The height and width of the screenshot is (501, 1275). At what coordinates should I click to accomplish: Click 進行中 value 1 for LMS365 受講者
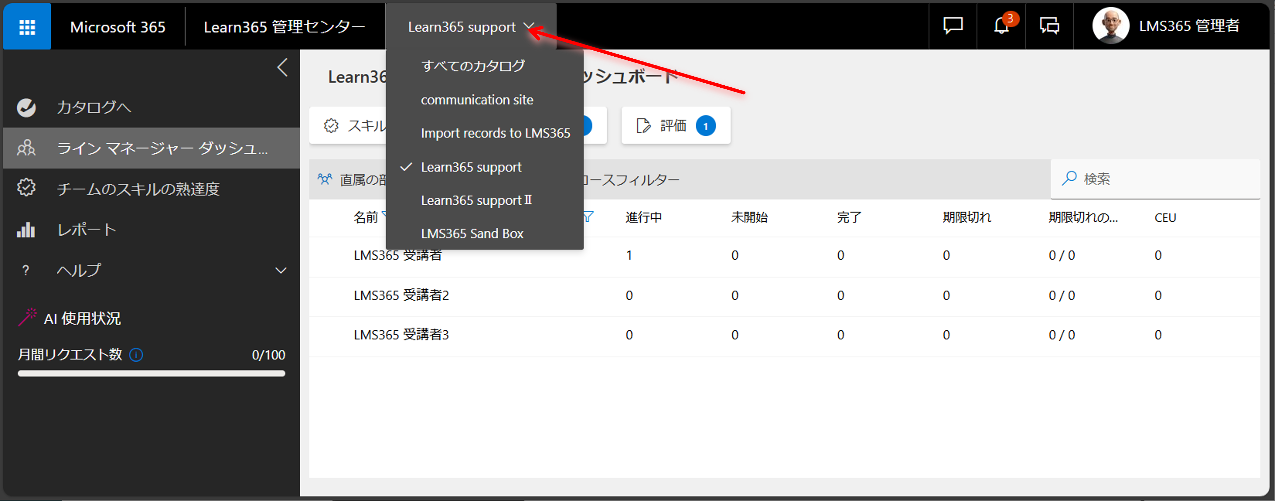[x=629, y=255]
